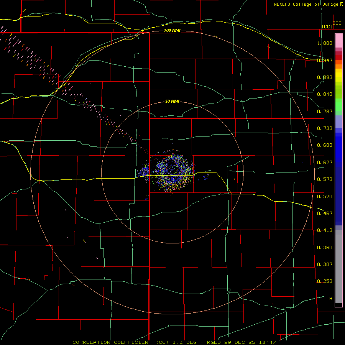This screenshot has height=345, width=345.
Task: Click the 0.627 scale value
Action: click(x=325, y=163)
